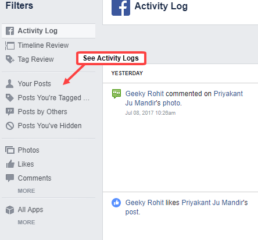Click the Jul 08, 2017 10:28am timestamp
The height and width of the screenshot is (240, 258).
150,113
